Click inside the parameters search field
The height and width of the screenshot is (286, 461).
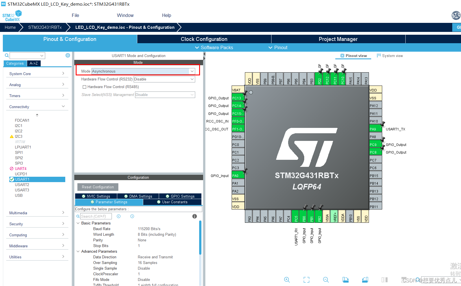[96, 216]
